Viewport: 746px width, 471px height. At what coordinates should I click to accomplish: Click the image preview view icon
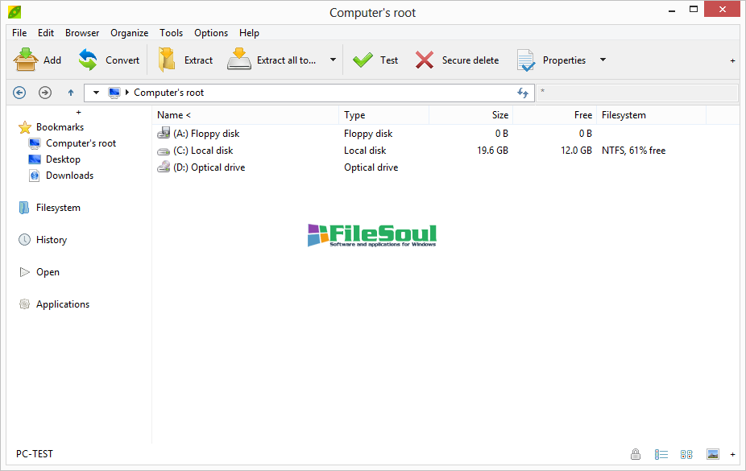[713, 454]
